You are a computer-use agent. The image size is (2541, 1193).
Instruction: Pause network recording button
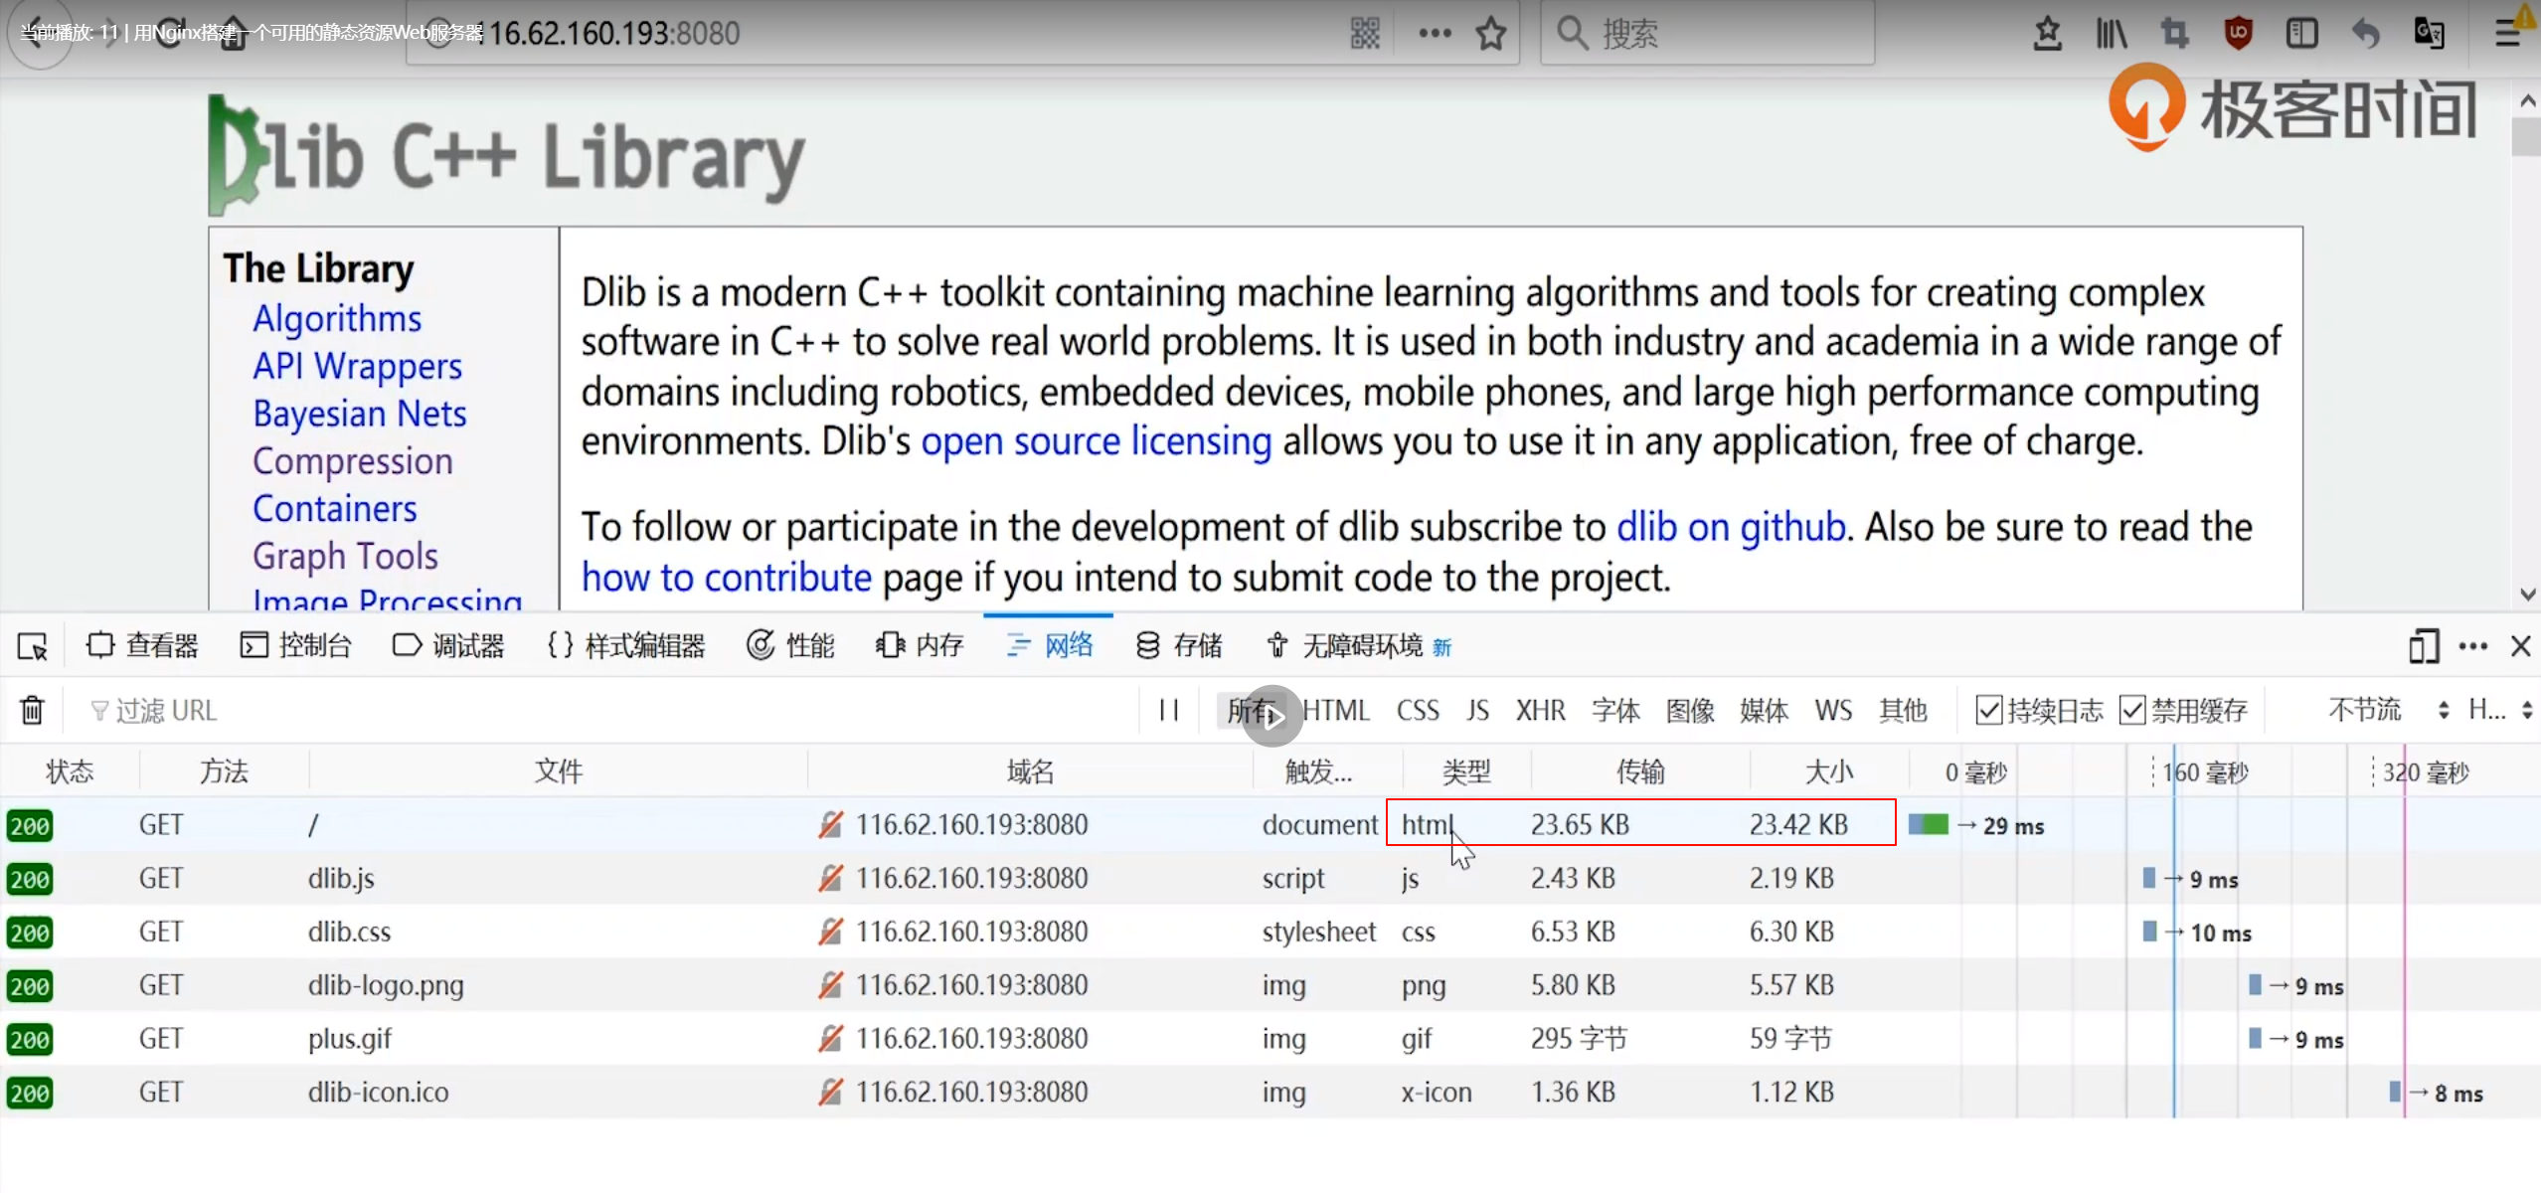pos(1169,710)
